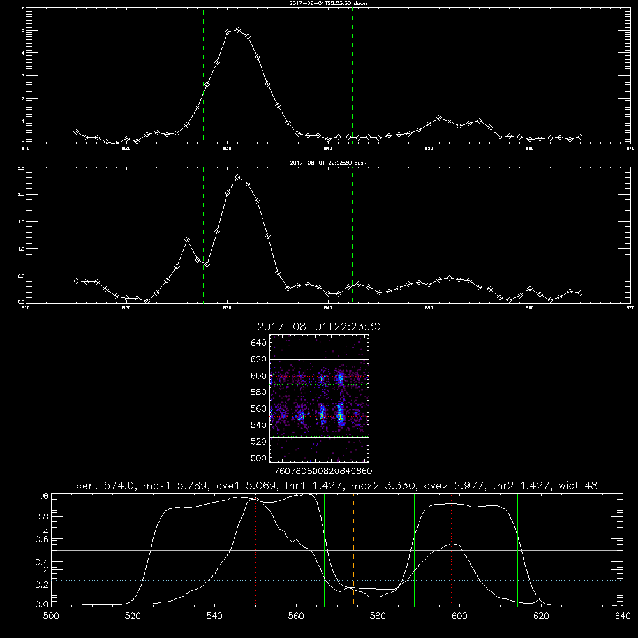This screenshot has width=638, height=638.
Task: Select the spectrogram image thumbnail
Action: [320, 398]
